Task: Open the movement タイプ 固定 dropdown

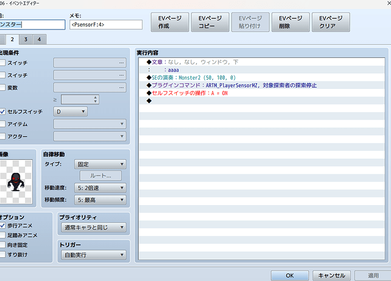Action: 100,164
